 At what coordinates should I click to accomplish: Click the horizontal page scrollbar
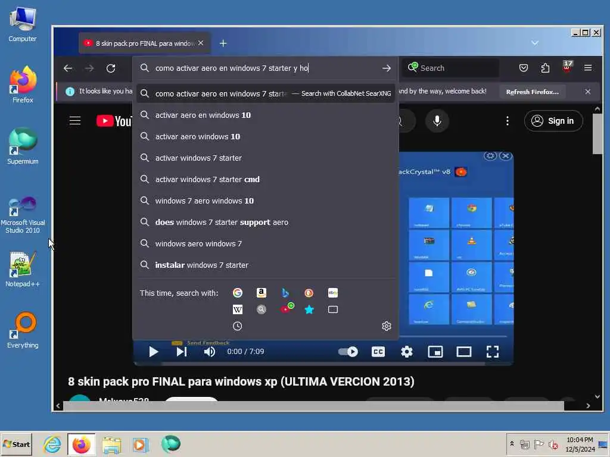pyautogui.click(x=313, y=406)
